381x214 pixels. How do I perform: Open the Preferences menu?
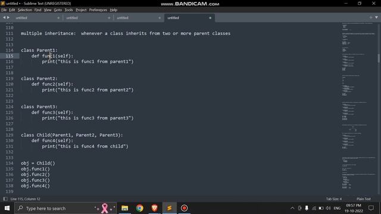[98, 10]
